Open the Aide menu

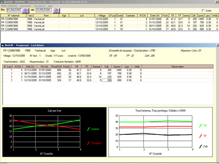point(50,6)
